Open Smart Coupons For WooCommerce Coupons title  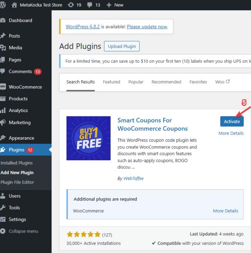tap(153, 125)
